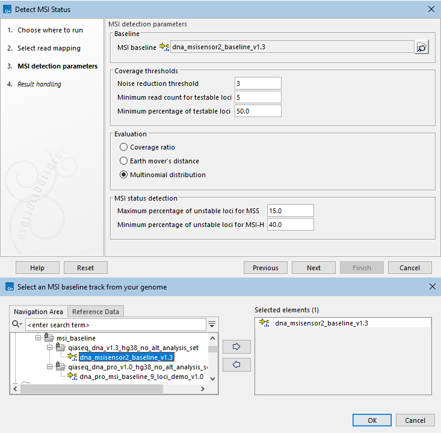Select dna_msisensor2_baseline_v1.3 in Selected elements

point(321,323)
